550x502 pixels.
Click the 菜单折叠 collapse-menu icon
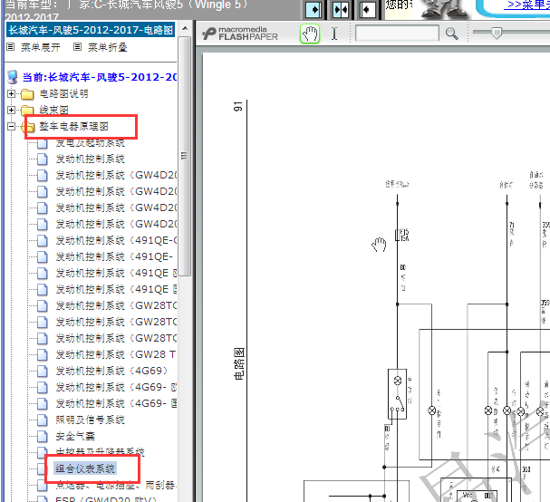coord(78,46)
